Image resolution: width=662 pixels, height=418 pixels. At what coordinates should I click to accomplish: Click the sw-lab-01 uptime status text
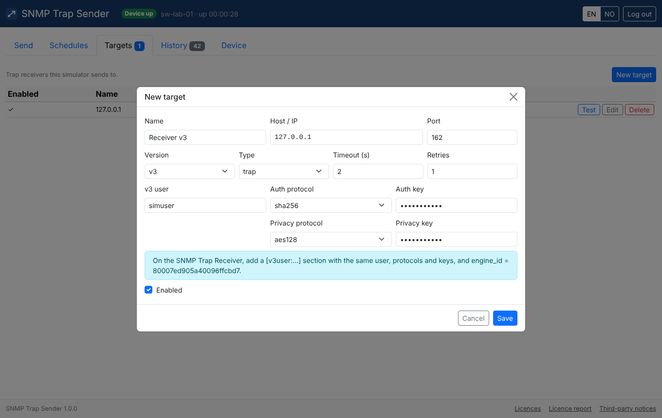(200, 14)
